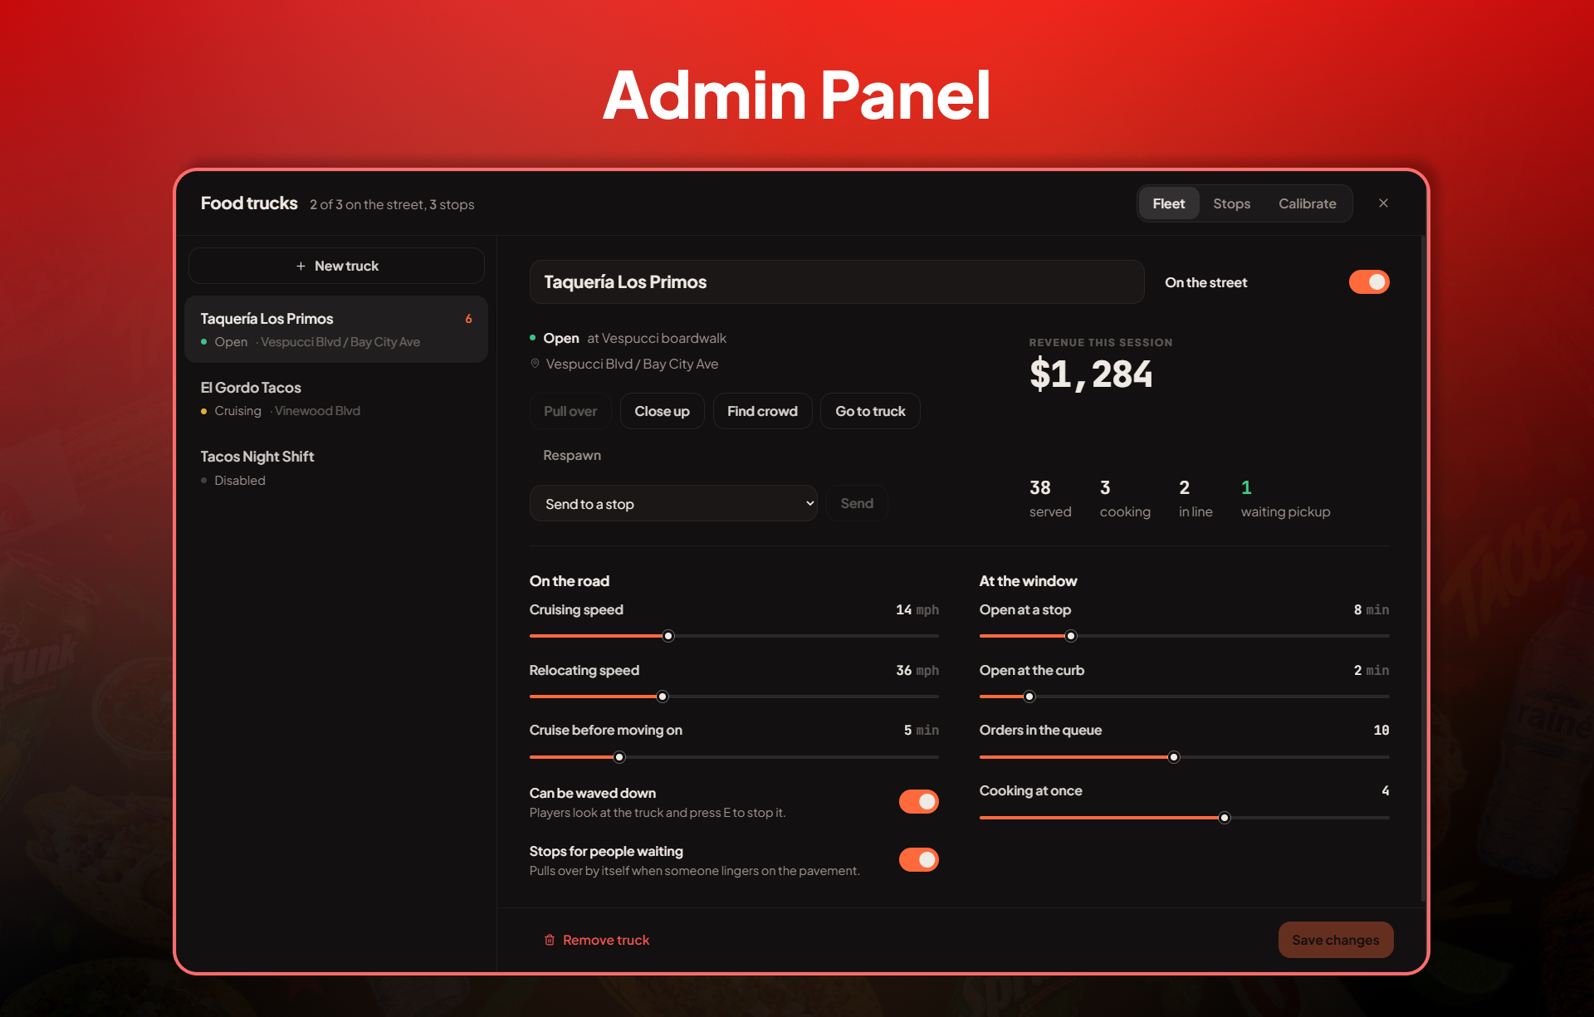Screen dimensions: 1594x1017
Task: Click the $1,284 revenue figure
Action: point(1091,374)
